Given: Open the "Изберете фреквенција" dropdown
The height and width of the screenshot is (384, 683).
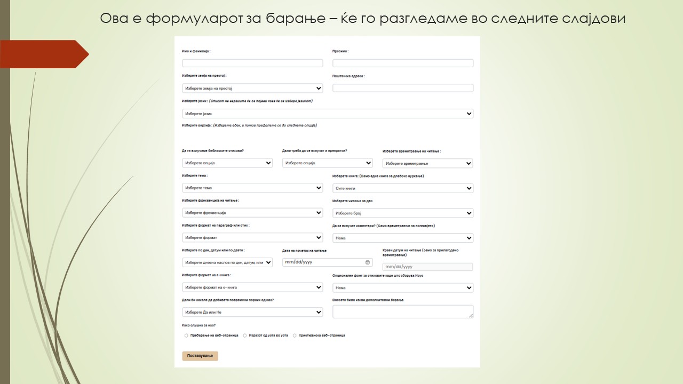Looking at the screenshot, I should [252, 212].
